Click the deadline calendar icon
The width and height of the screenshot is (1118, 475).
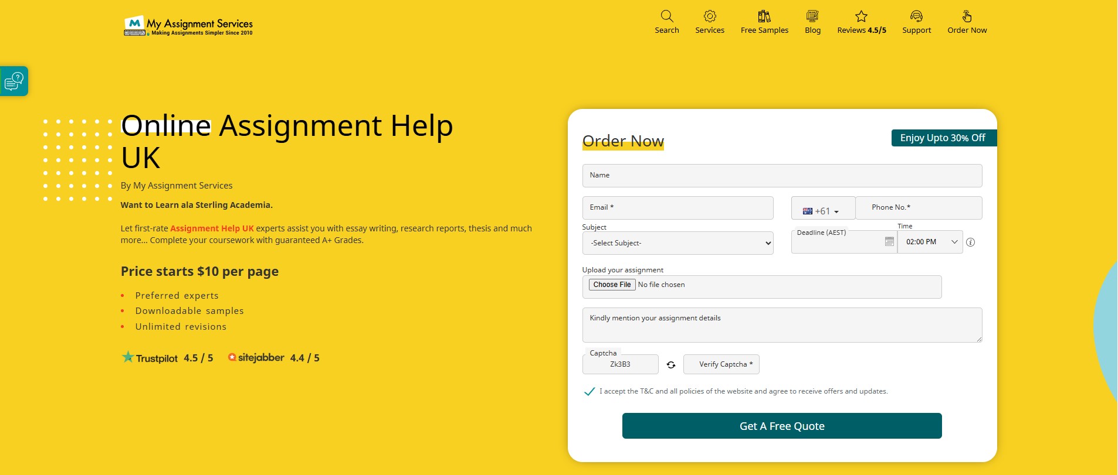point(889,241)
